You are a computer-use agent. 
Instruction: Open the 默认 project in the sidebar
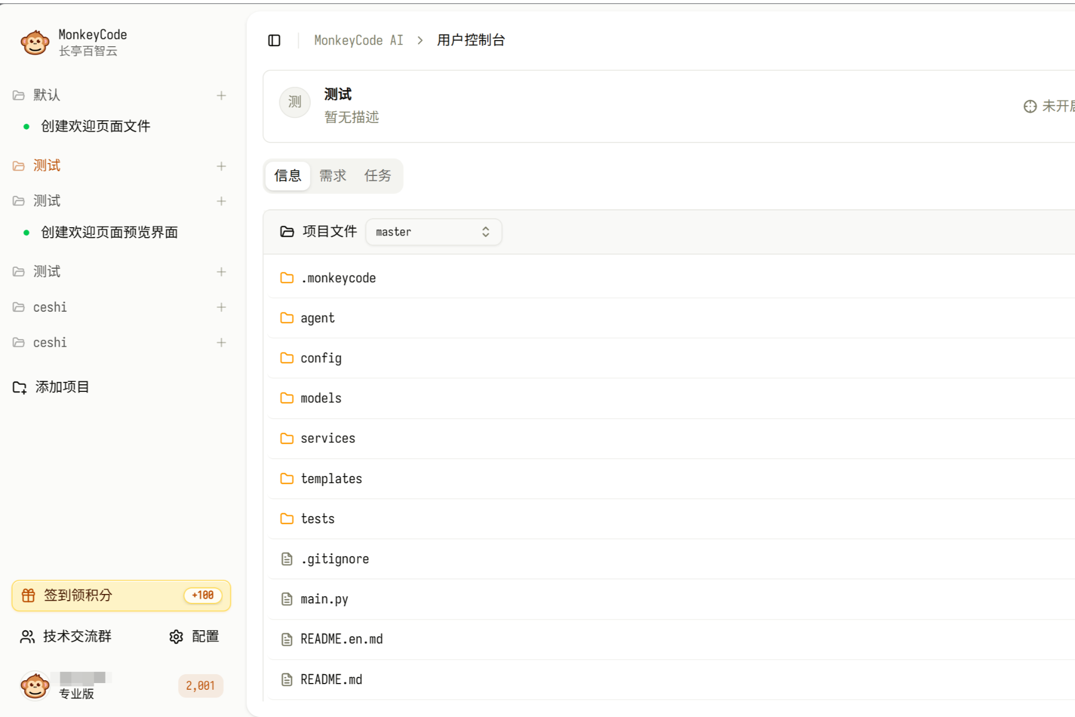pyautogui.click(x=47, y=95)
